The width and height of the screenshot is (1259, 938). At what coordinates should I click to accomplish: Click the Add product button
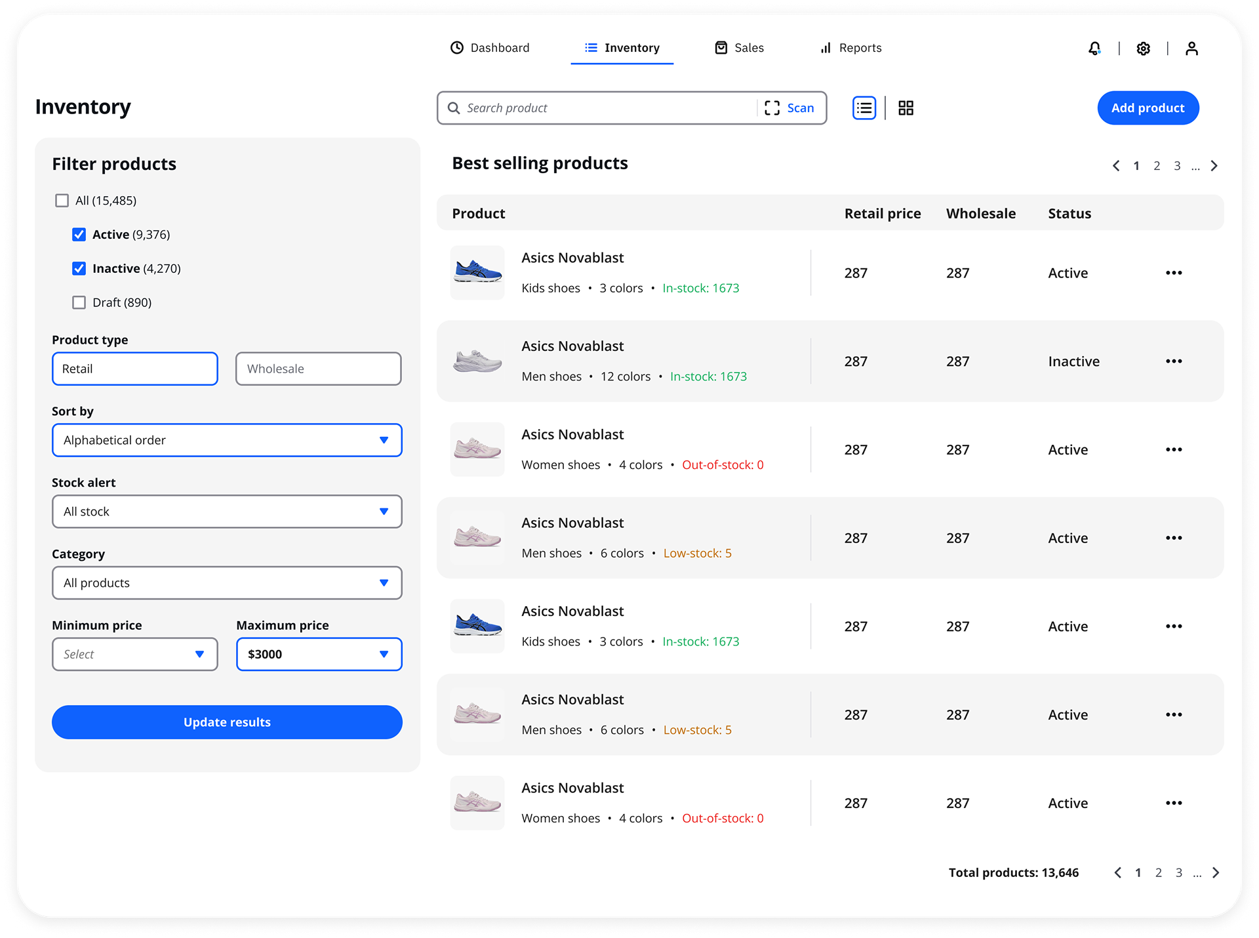pyautogui.click(x=1148, y=108)
